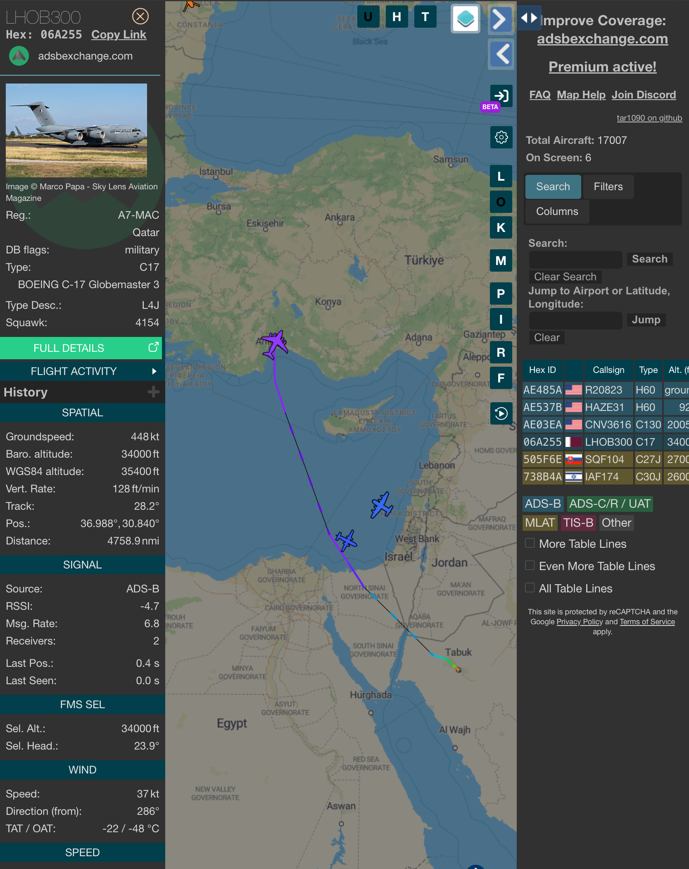Select the blue aircraft off Egypt's coast
This screenshot has height=869, width=689.
[x=346, y=540]
